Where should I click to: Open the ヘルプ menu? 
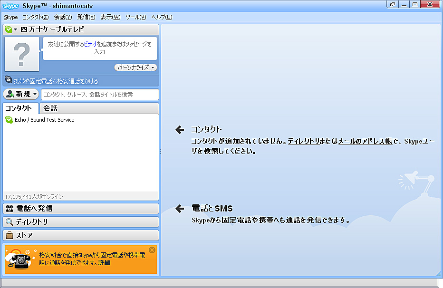click(162, 17)
